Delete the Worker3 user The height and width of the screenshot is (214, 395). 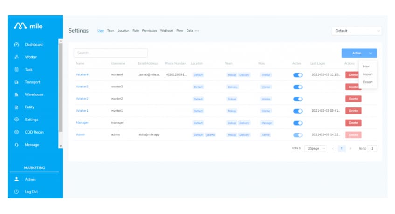pyautogui.click(x=352, y=87)
